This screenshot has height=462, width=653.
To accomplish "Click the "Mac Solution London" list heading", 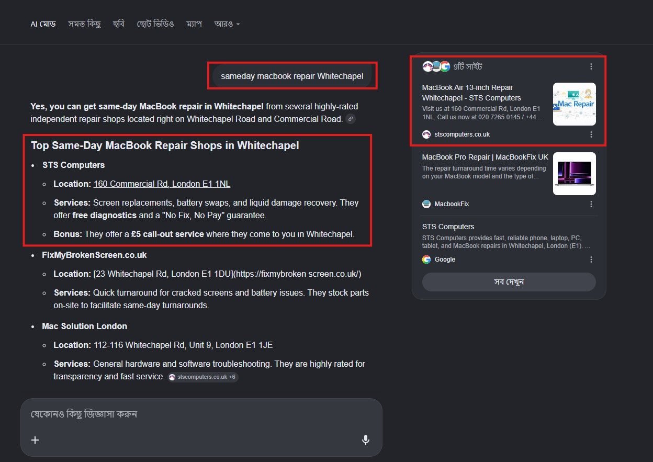I will 85,326.
